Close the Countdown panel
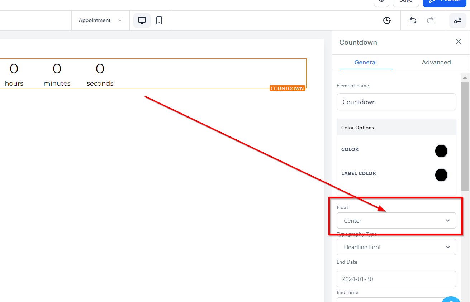Viewport: 470px width, 302px height. [459, 42]
